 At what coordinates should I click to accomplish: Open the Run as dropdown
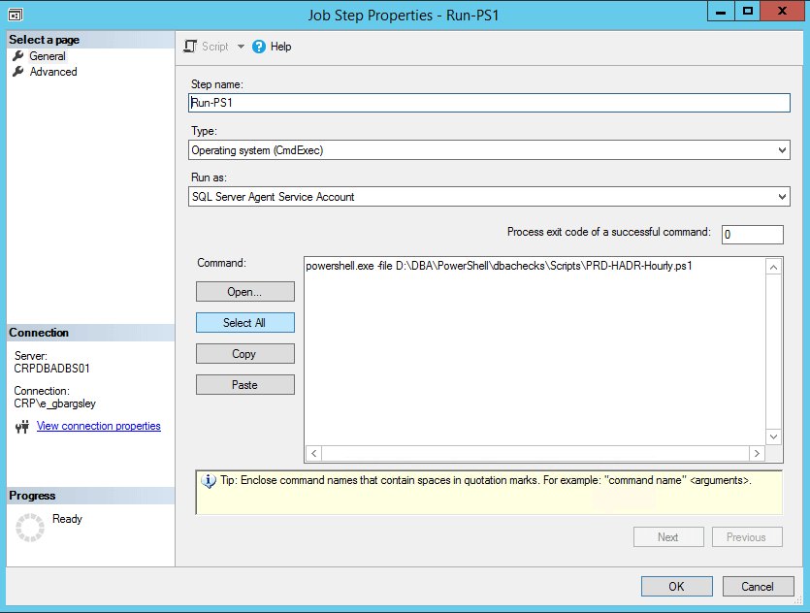pos(781,197)
